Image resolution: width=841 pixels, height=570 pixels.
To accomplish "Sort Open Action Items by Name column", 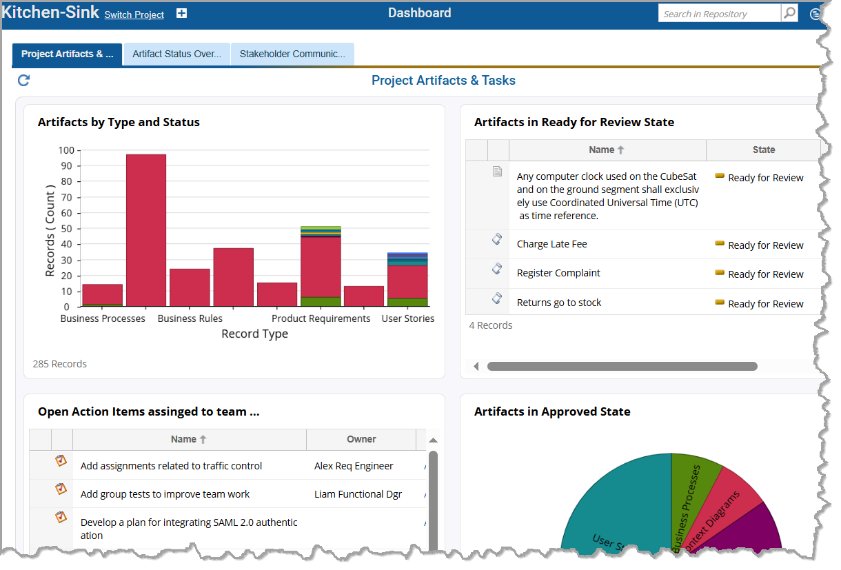I will (x=188, y=439).
